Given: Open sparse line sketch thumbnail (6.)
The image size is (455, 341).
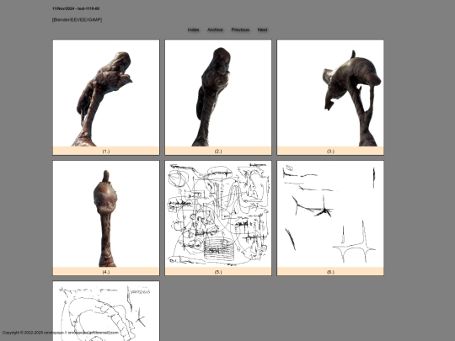Looking at the screenshot, I should pyautogui.click(x=330, y=214).
